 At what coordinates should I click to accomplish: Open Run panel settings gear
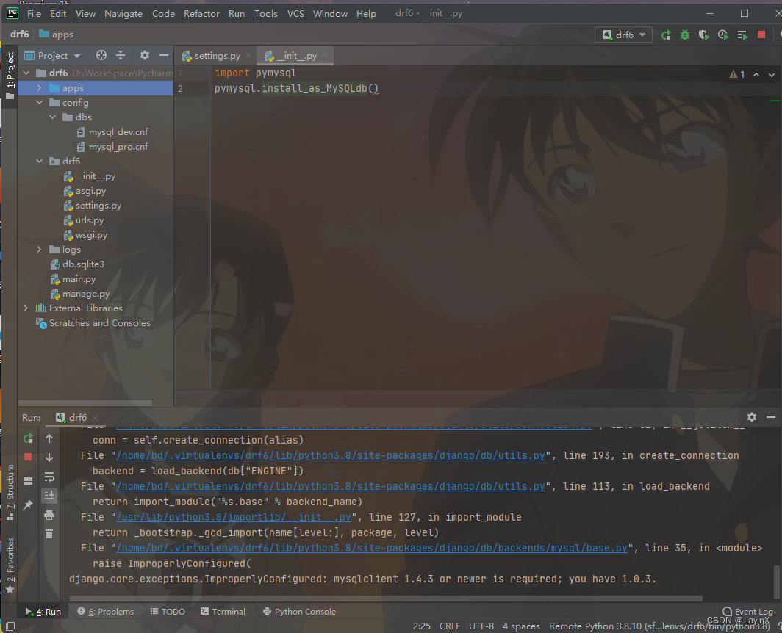[752, 417]
